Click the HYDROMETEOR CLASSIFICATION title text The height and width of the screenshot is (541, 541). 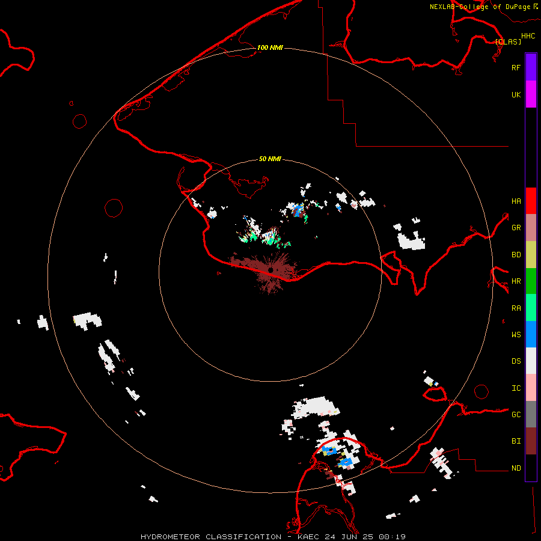[211, 537]
